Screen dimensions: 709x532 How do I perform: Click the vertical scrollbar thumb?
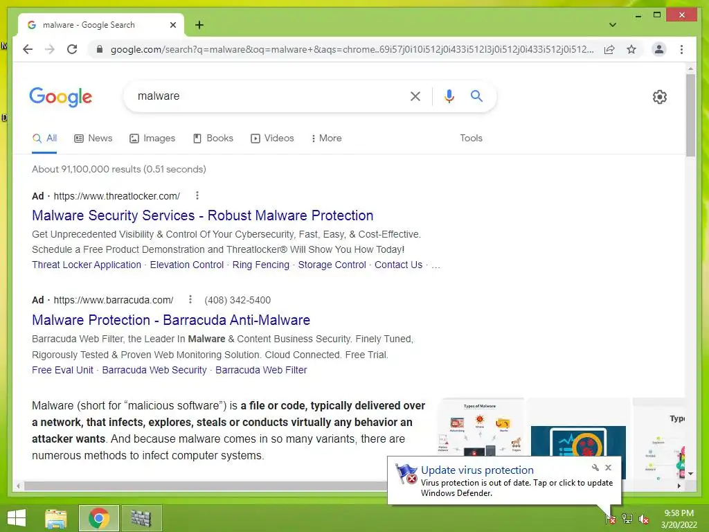pyautogui.click(x=690, y=116)
